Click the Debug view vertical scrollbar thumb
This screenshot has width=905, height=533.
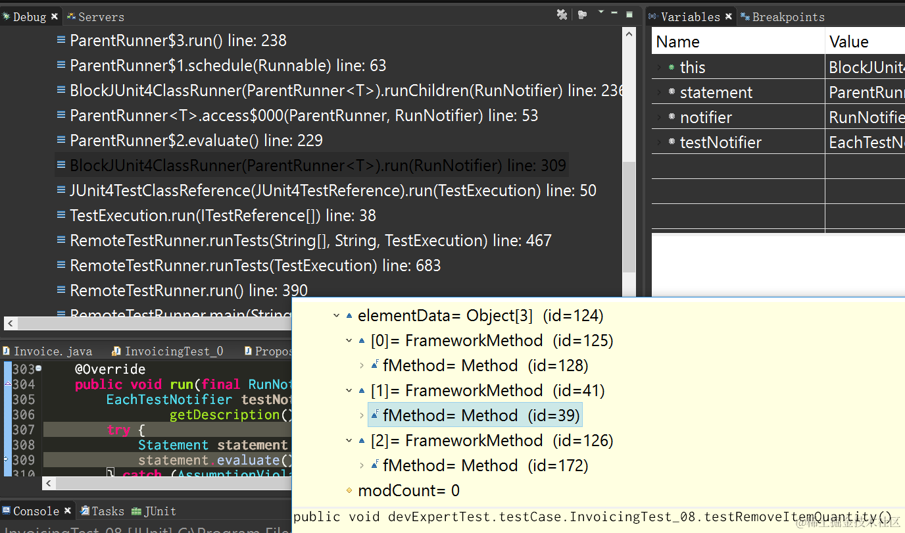(x=629, y=217)
